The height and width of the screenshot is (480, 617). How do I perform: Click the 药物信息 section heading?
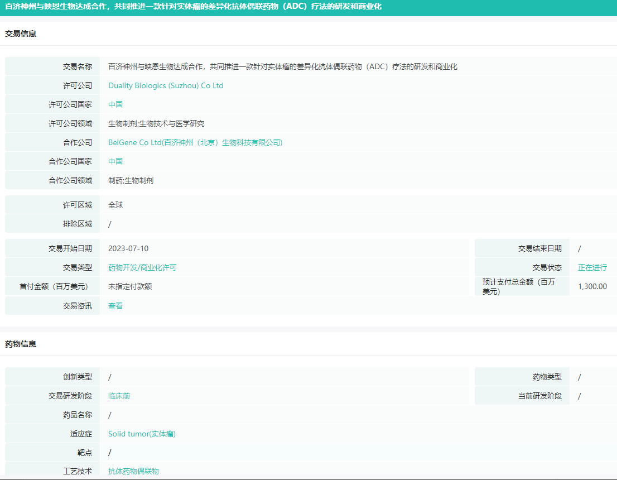[x=21, y=344]
